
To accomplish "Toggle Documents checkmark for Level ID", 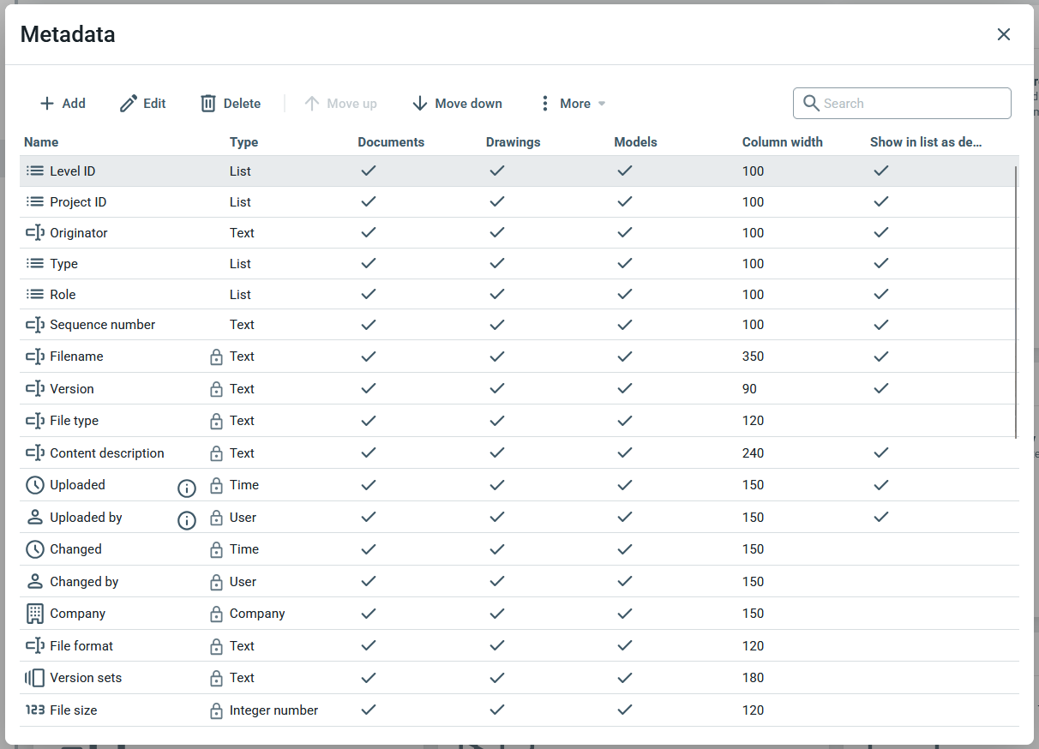I will (368, 171).
